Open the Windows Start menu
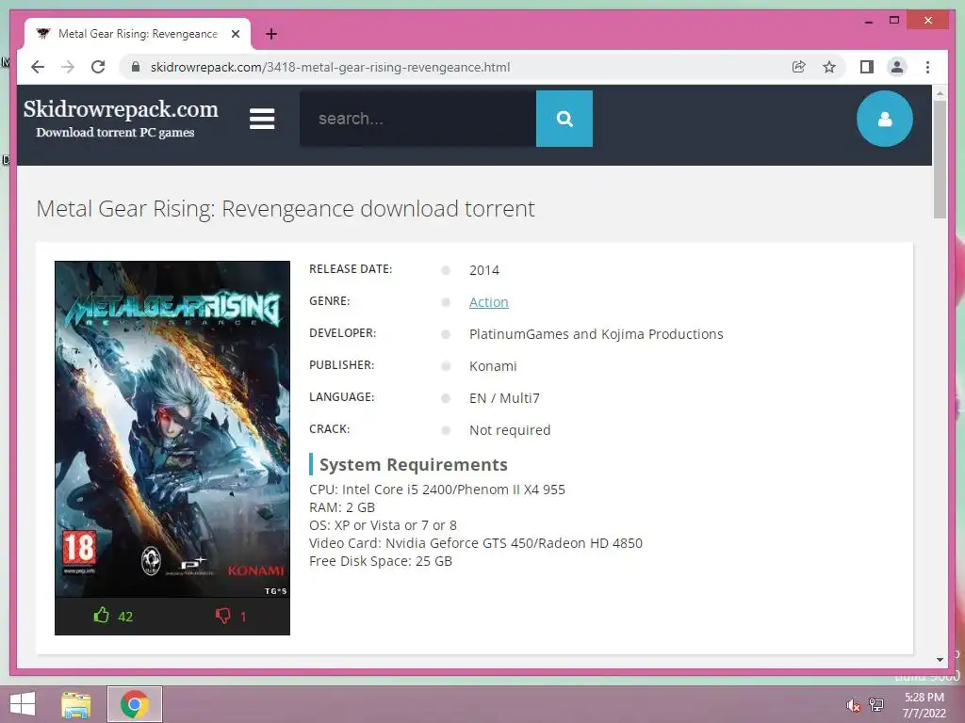The image size is (965, 723). click(23, 704)
